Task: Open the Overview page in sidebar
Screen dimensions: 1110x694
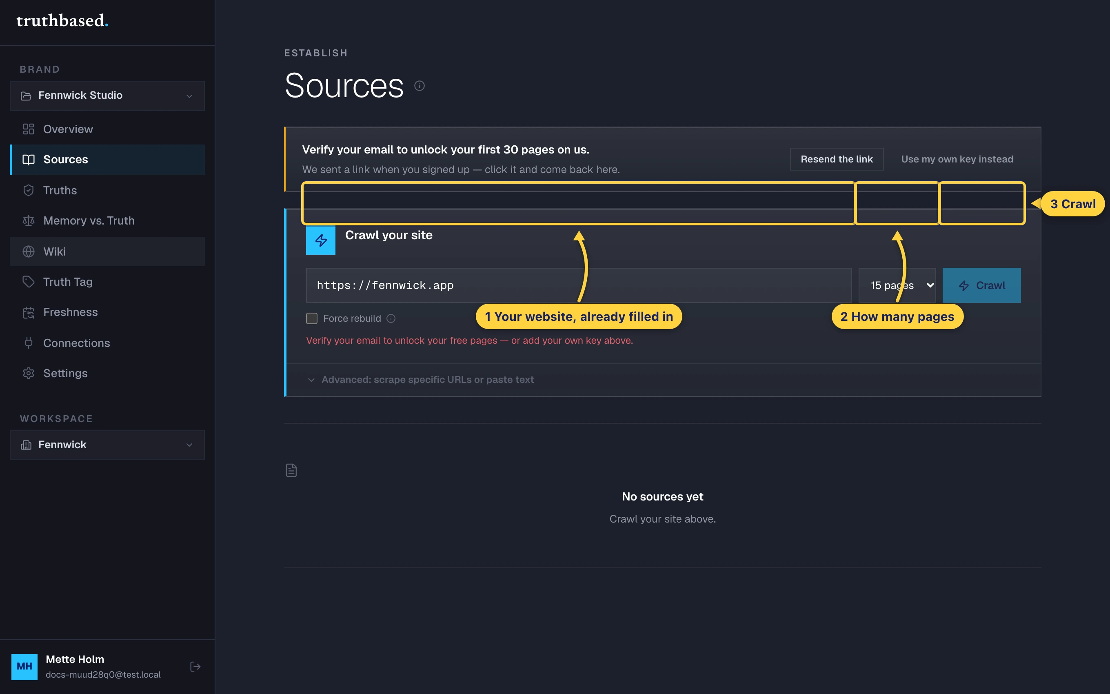Action: [107, 129]
